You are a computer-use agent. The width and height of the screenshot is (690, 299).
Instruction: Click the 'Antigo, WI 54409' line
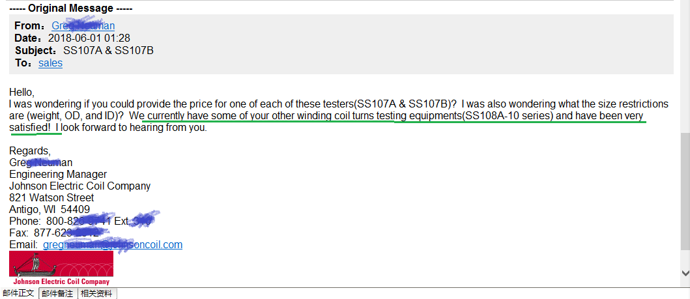(x=50, y=209)
